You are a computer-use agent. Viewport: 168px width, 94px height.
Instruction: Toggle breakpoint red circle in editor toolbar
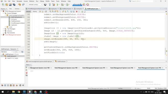pos(77,11)
